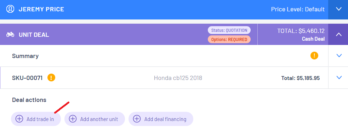Viewport: 348px width, 132px height.
Task: Expand the SKU-00071 unit row chevron
Action: tap(339, 78)
